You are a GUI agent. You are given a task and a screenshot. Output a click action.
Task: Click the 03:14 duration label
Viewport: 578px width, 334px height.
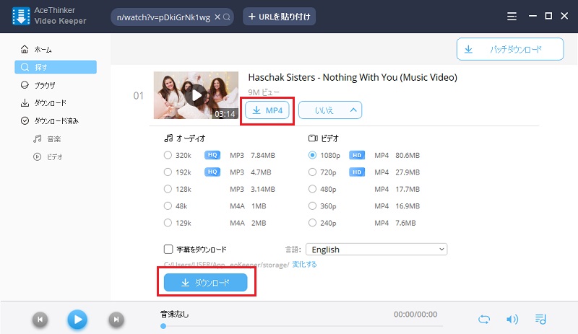pos(225,114)
